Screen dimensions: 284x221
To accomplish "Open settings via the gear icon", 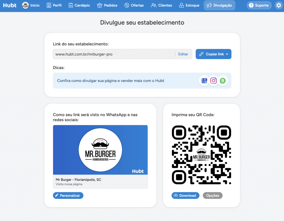I will click(279, 5).
